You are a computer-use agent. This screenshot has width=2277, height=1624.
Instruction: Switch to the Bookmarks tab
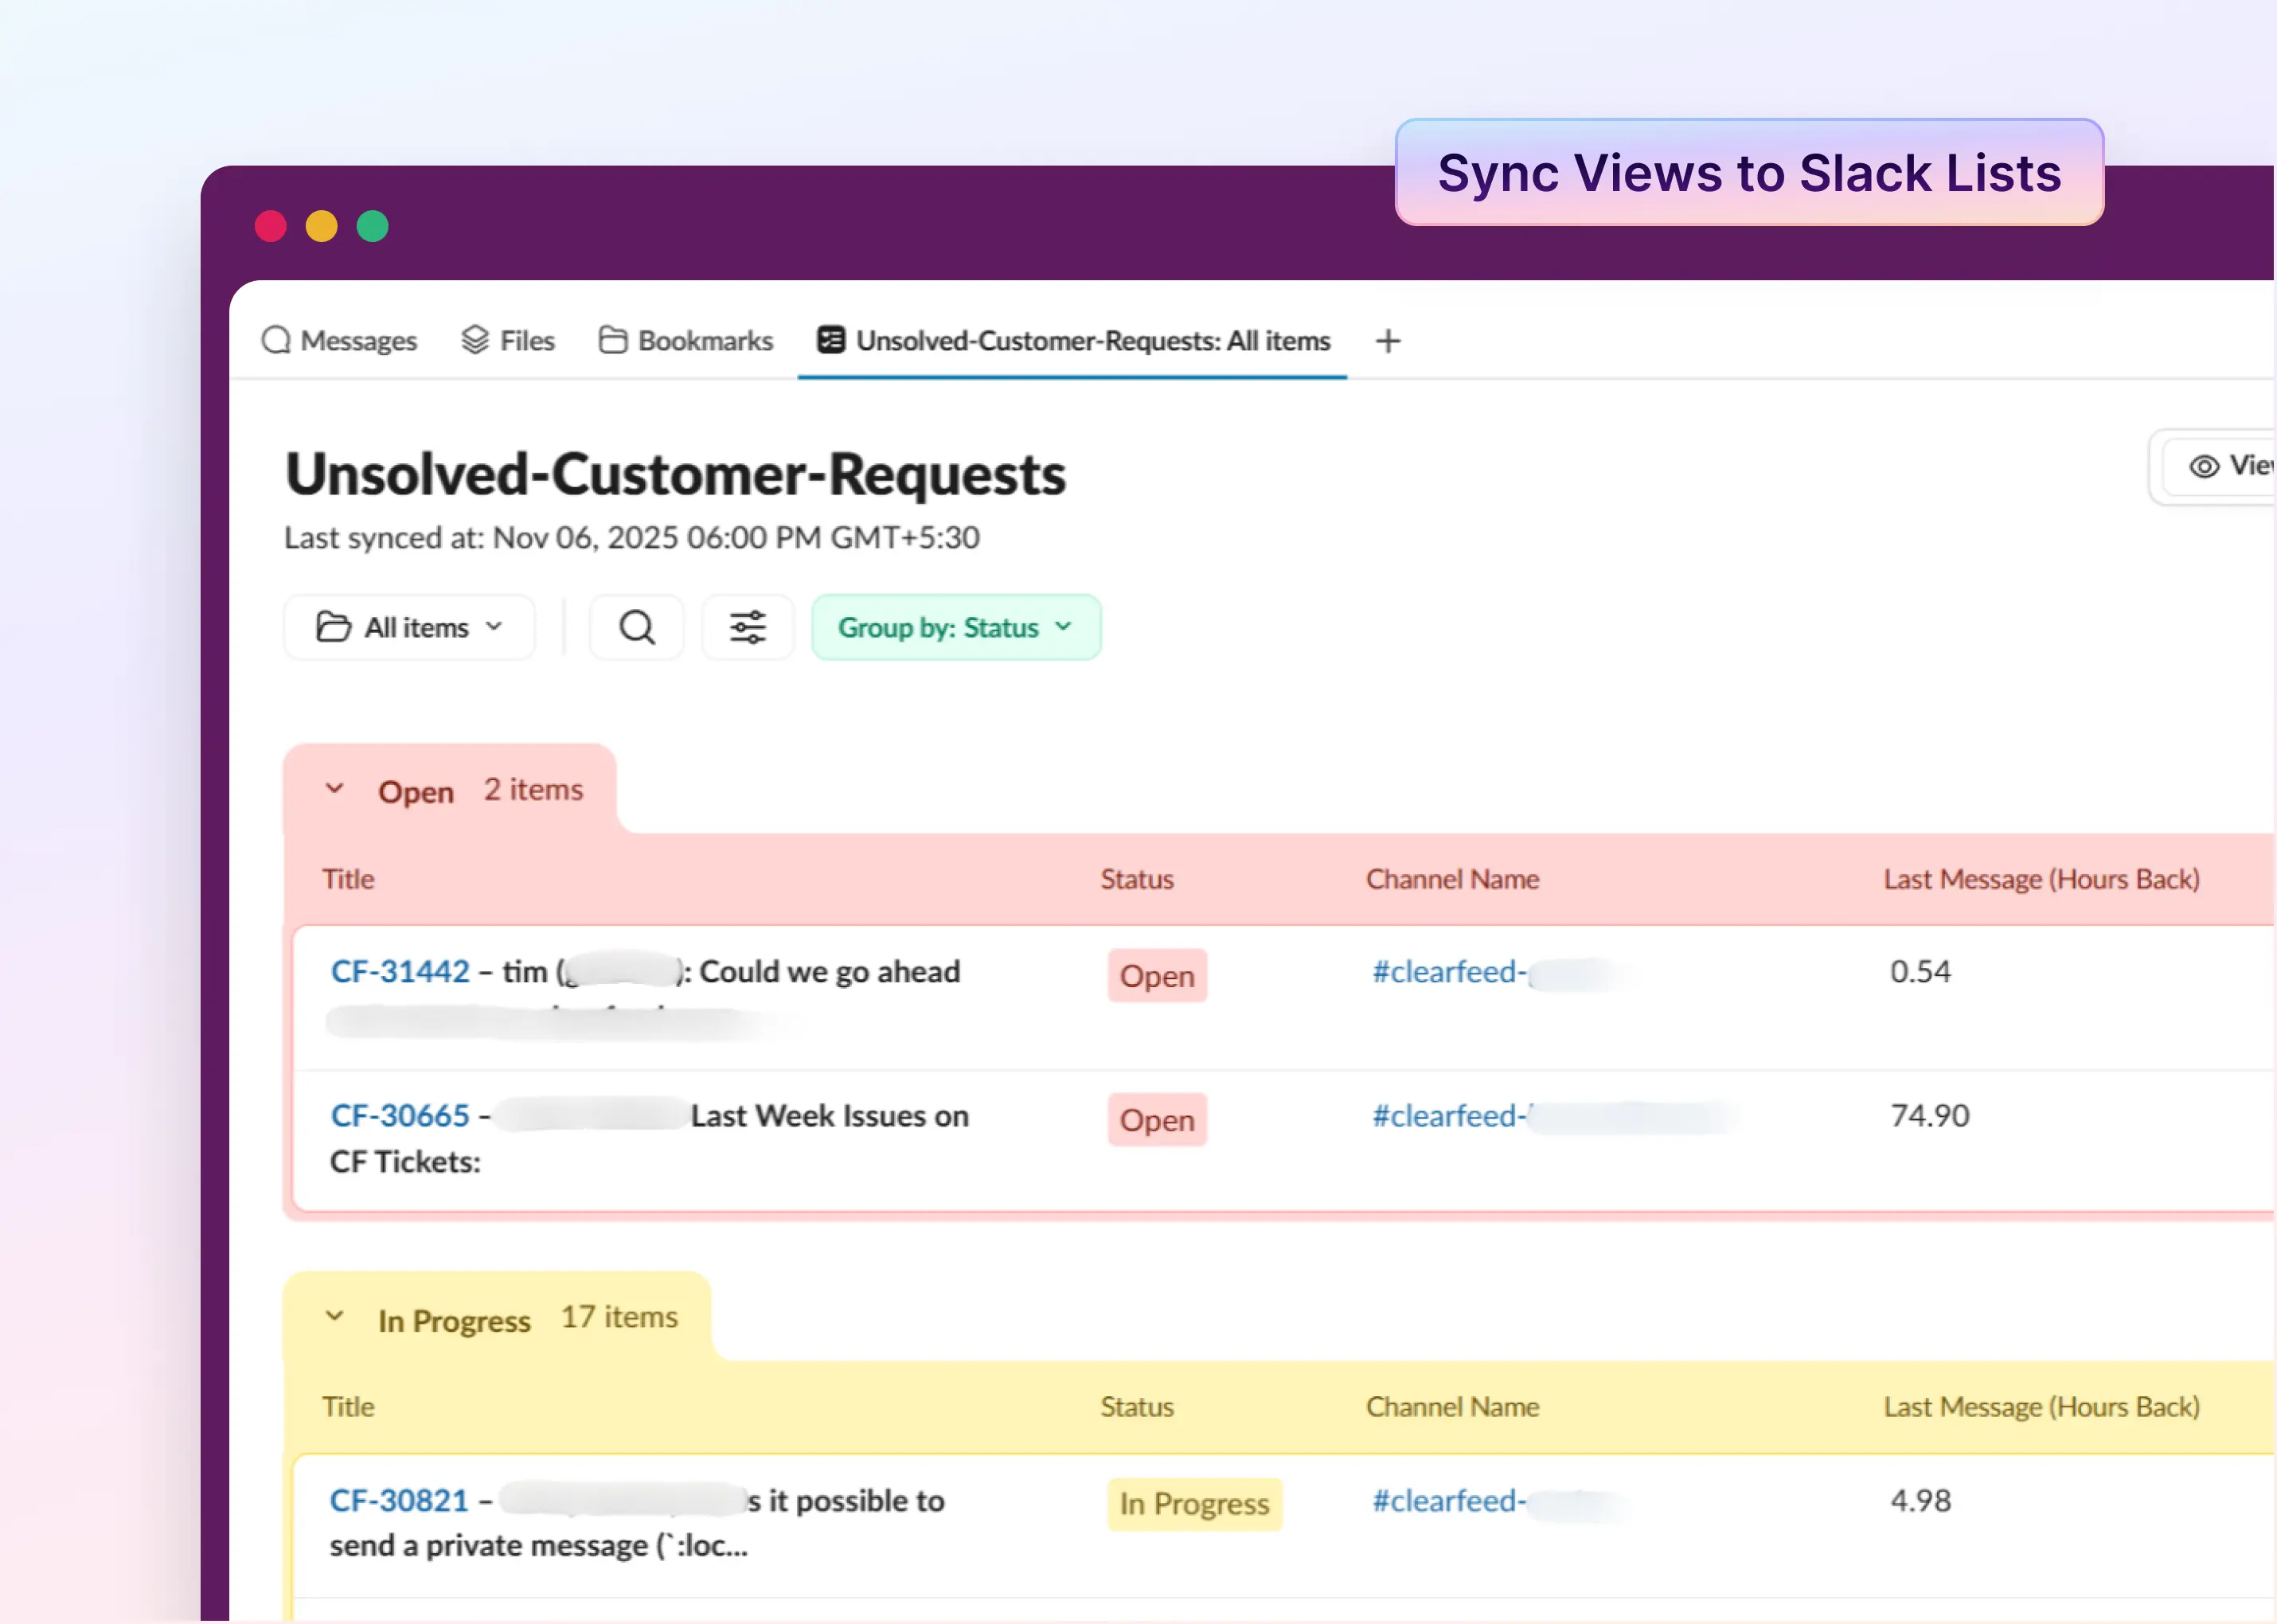pos(704,340)
